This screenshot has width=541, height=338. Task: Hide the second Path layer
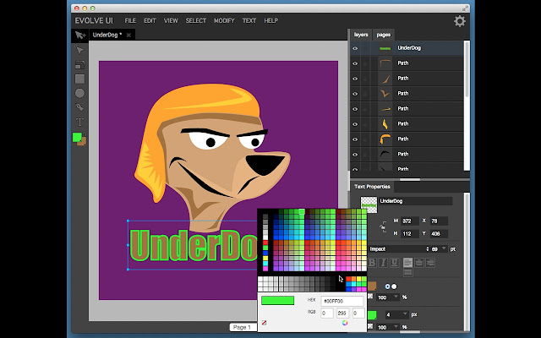click(355, 79)
